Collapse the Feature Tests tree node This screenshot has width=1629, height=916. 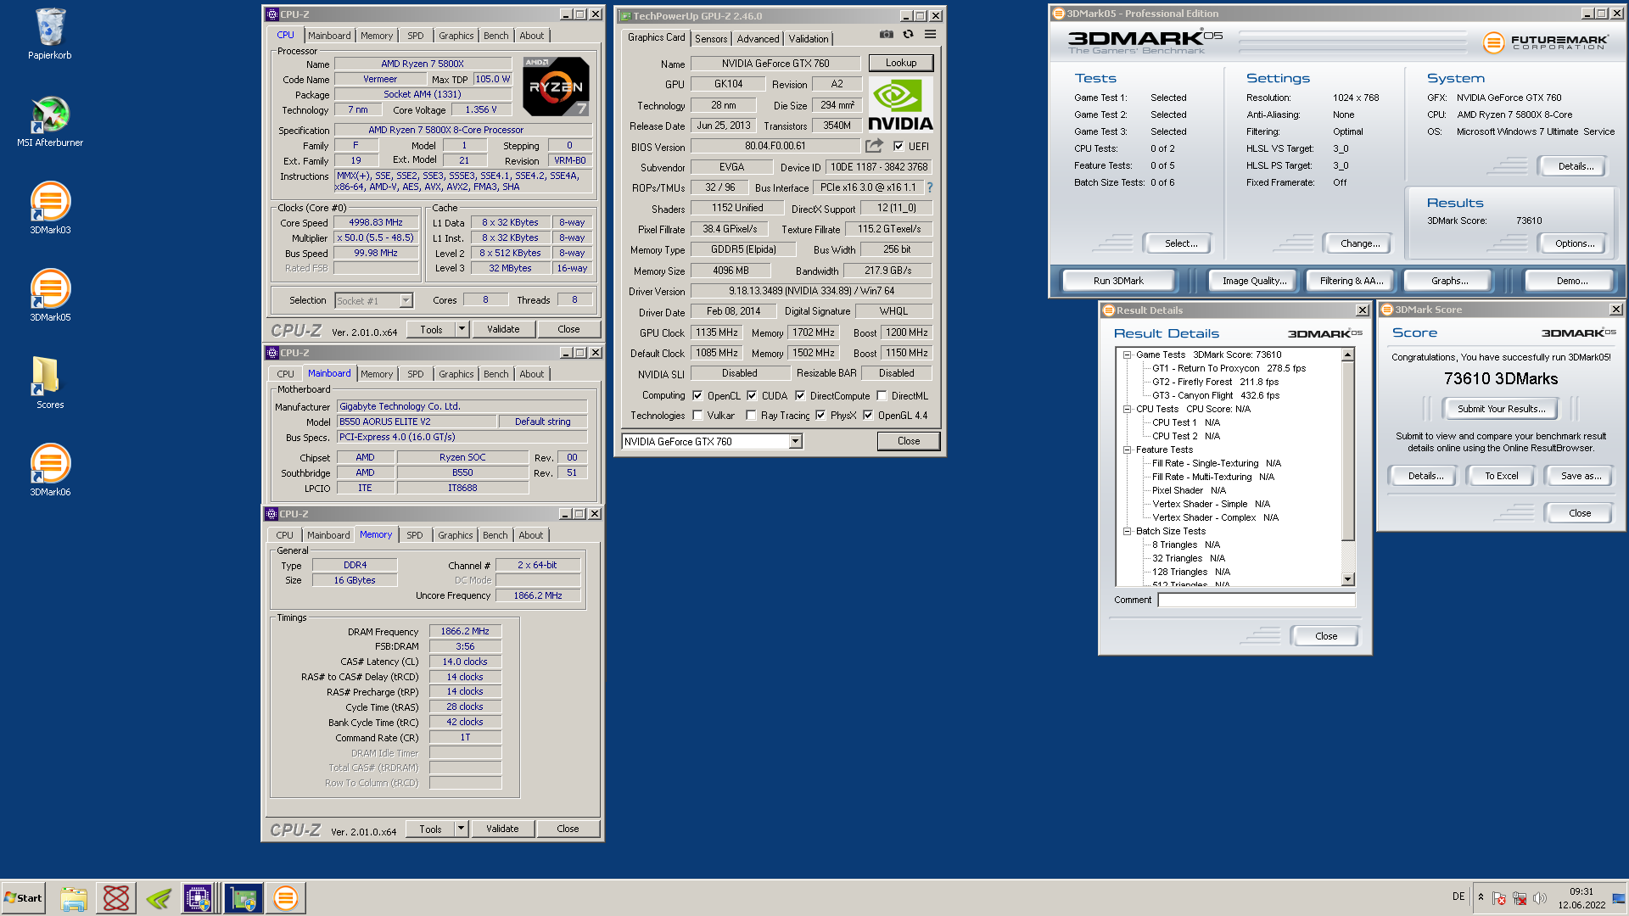point(1127,450)
